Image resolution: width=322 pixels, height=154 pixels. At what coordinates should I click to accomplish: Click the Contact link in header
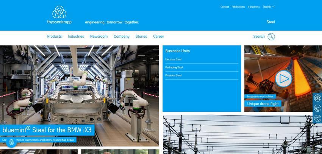[x=225, y=7]
